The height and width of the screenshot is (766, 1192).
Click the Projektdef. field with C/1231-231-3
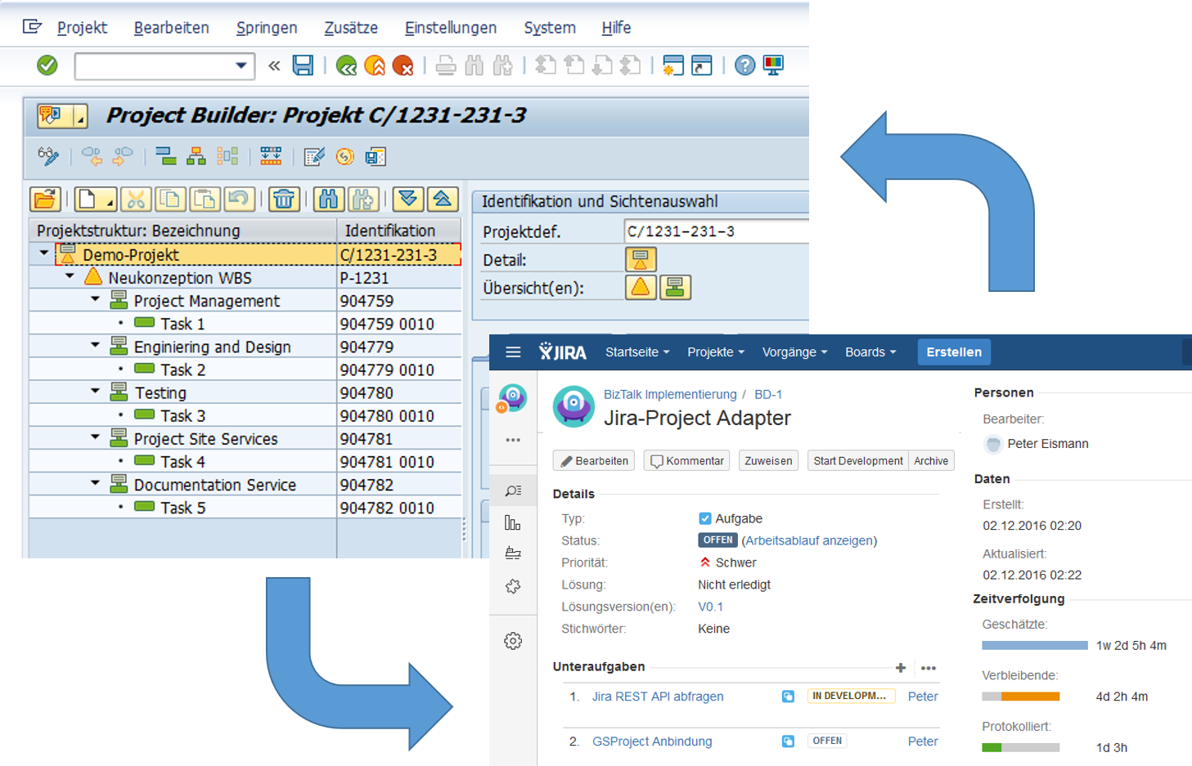[x=716, y=231]
